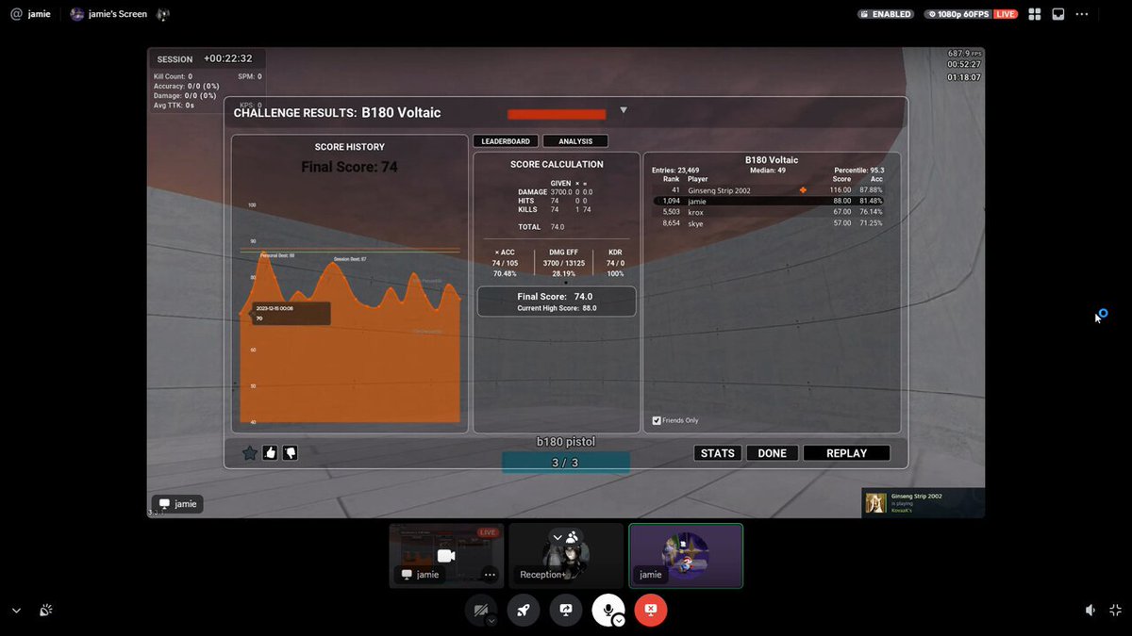Open the top-right three-dot more options
1132x636 pixels.
point(1082,14)
